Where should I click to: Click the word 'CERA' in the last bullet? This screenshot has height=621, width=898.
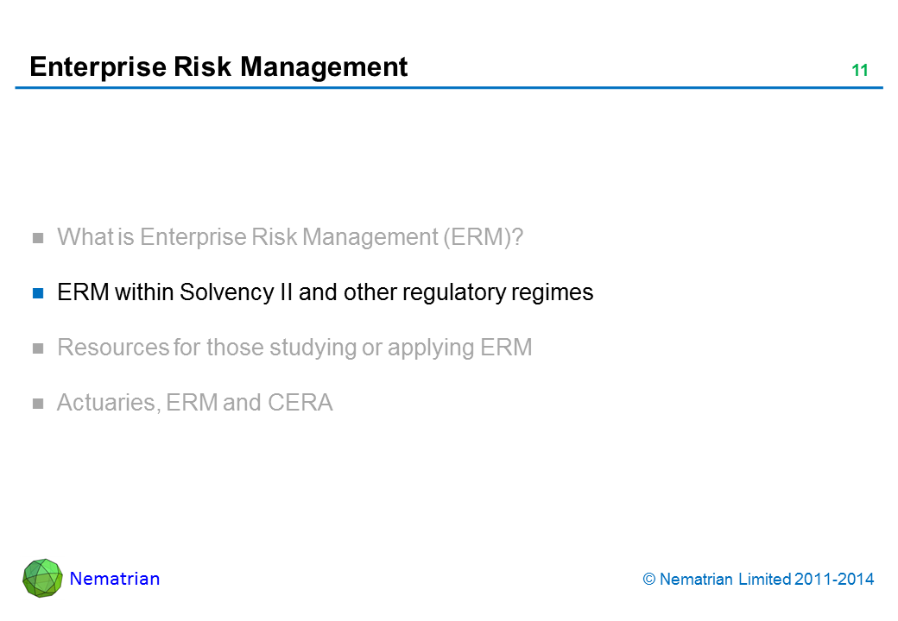click(305, 403)
